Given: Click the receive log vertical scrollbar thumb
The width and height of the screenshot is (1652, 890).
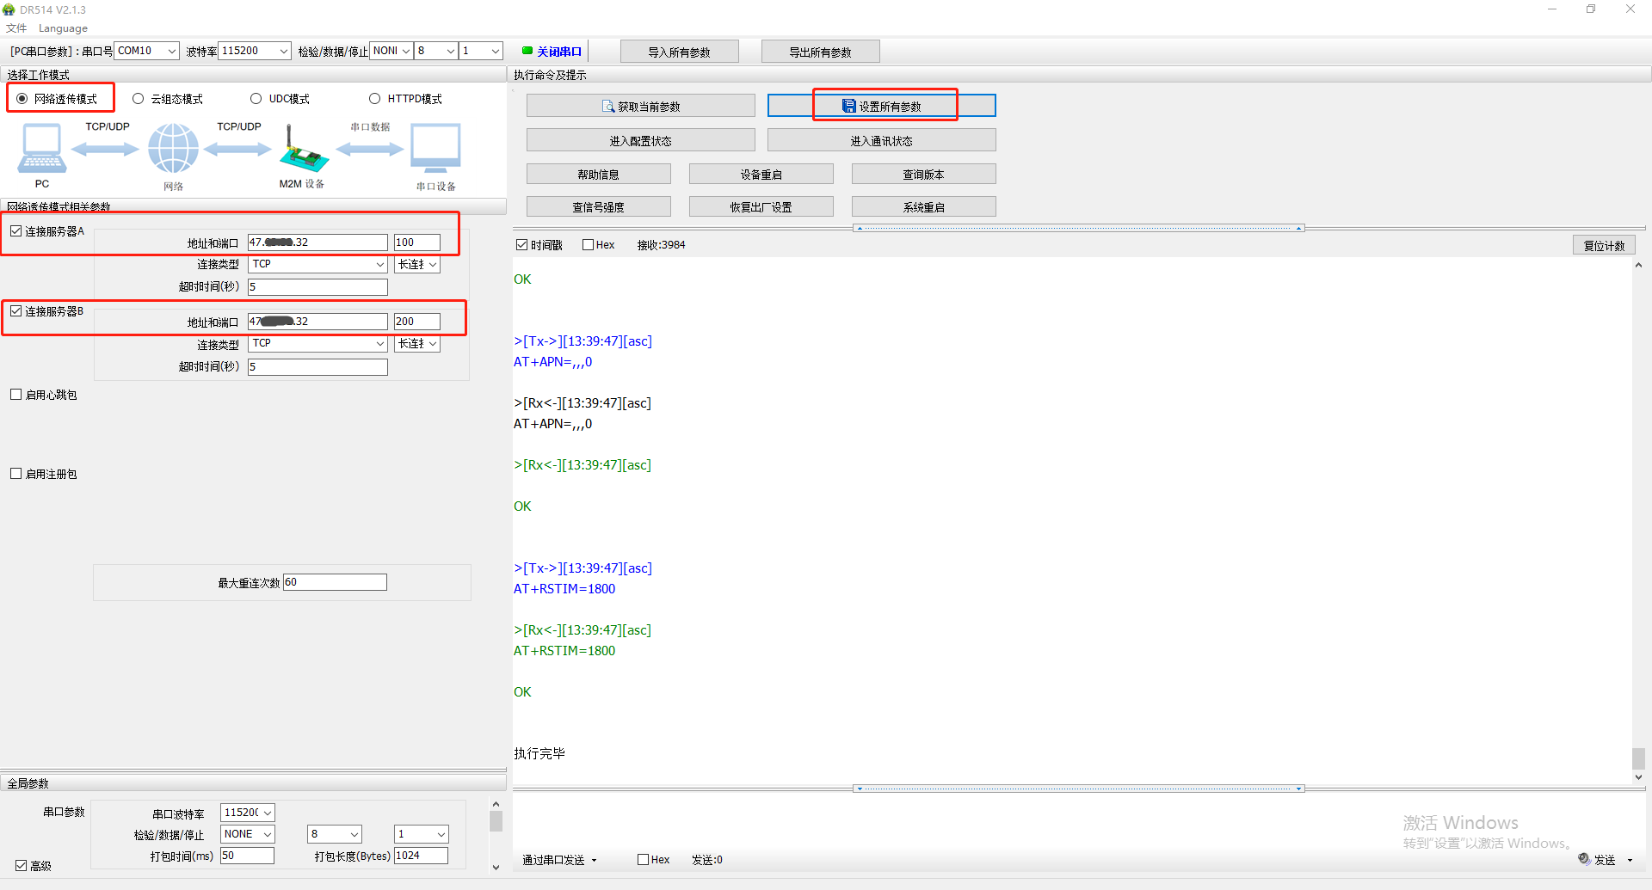Looking at the screenshot, I should (x=1638, y=758).
